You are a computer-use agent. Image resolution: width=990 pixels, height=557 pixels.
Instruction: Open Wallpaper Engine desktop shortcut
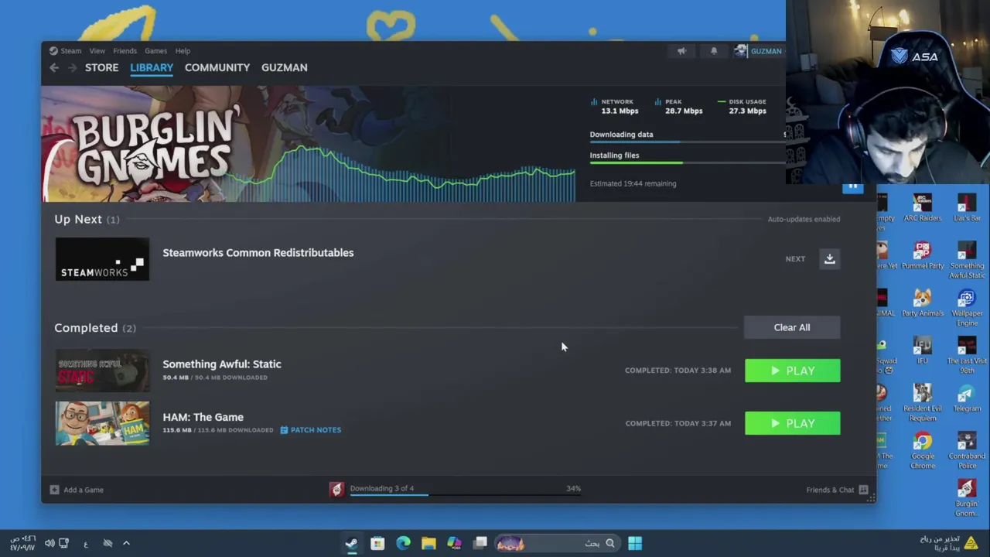pyautogui.click(x=967, y=307)
